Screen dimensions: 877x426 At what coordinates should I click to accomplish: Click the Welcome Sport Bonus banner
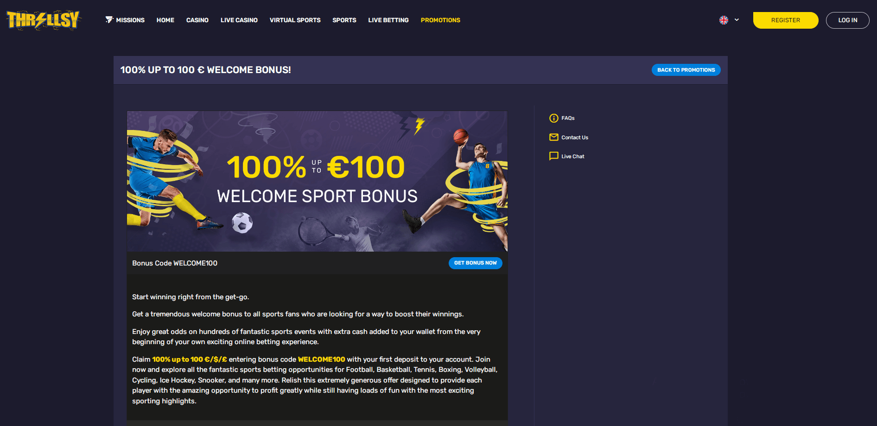coord(317,181)
